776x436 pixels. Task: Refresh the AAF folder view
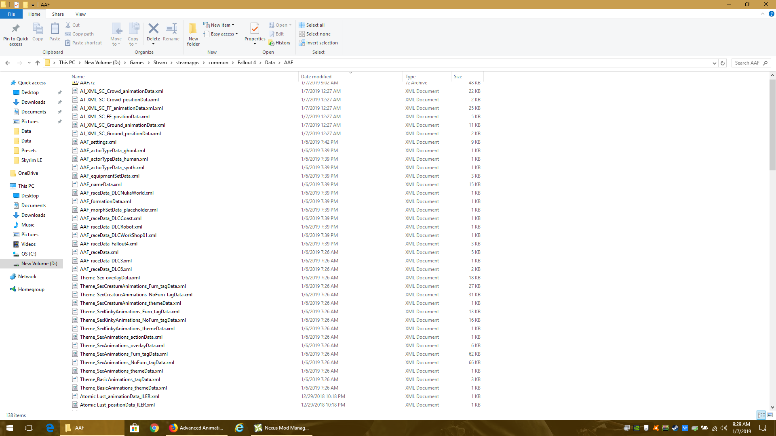coord(723,63)
